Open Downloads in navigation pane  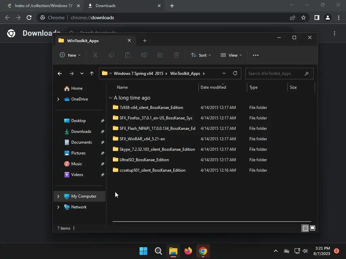81,132
